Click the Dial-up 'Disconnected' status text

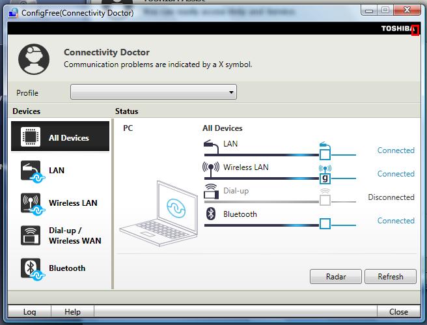point(391,197)
